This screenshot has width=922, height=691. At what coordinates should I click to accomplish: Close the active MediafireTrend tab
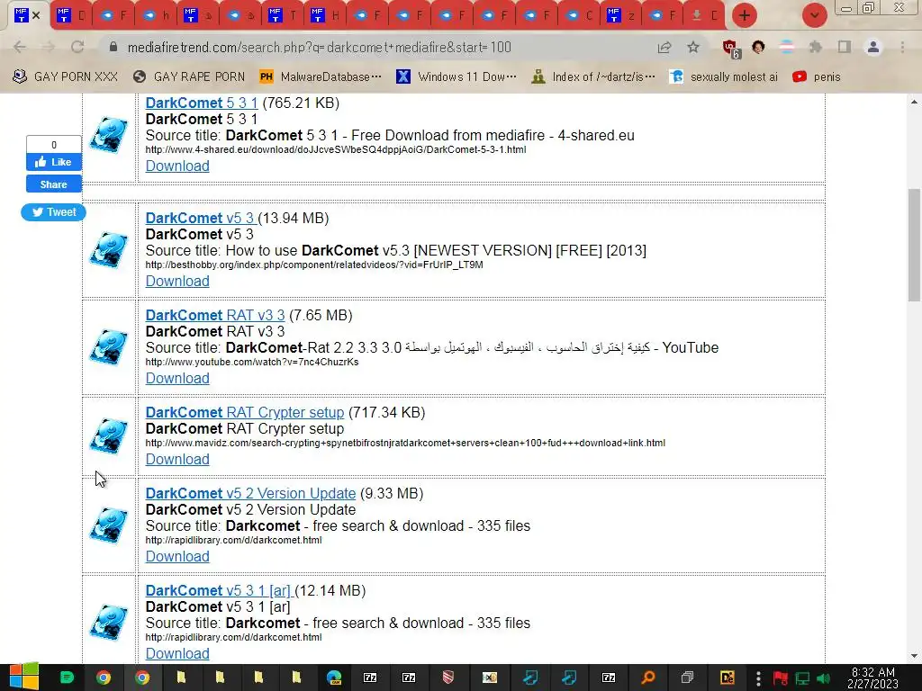coord(36,15)
